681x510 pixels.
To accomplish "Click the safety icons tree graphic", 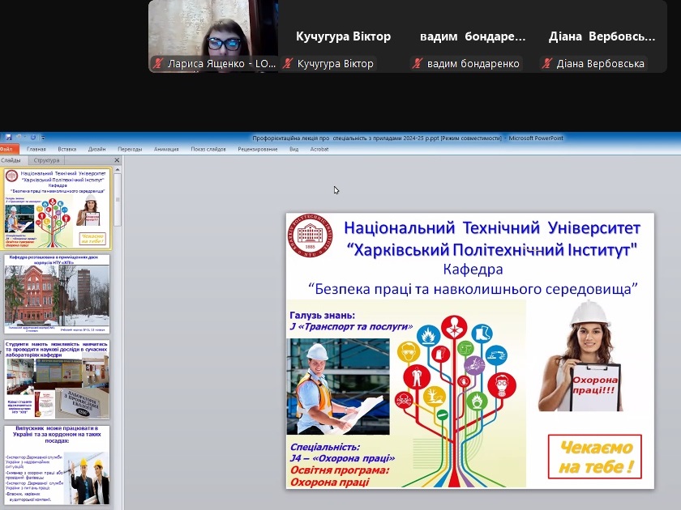I will [x=456, y=400].
